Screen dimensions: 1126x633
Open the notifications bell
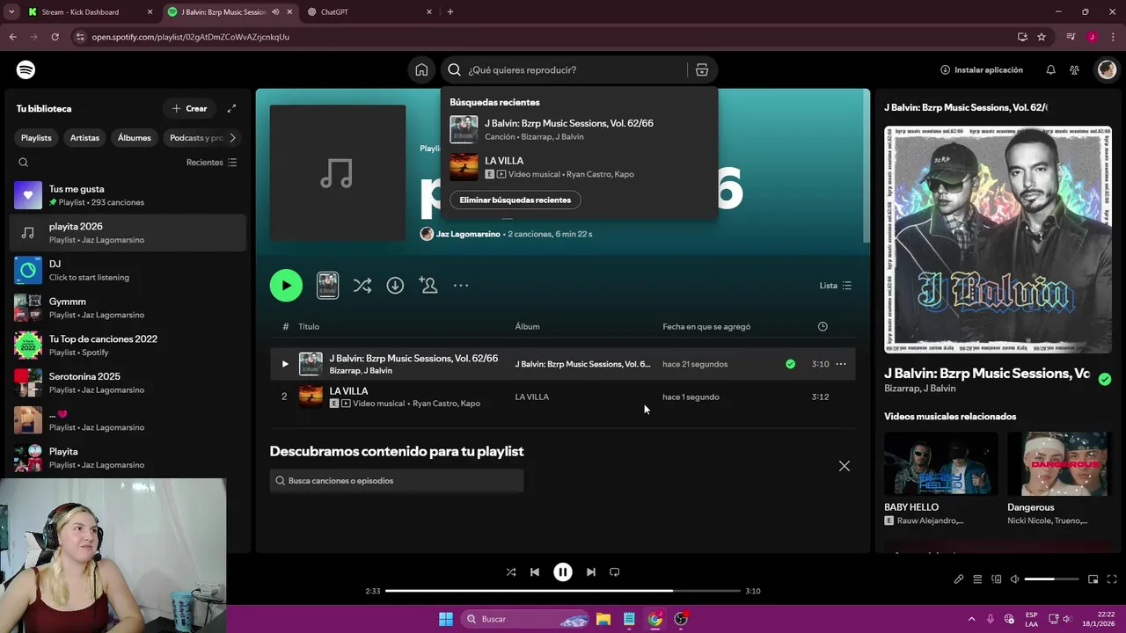coord(1050,69)
